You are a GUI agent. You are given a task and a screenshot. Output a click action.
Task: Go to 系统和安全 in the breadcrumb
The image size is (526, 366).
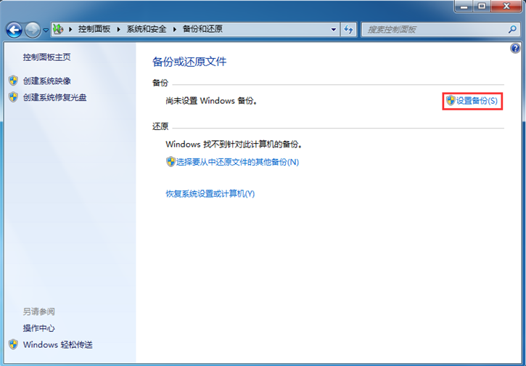click(147, 29)
